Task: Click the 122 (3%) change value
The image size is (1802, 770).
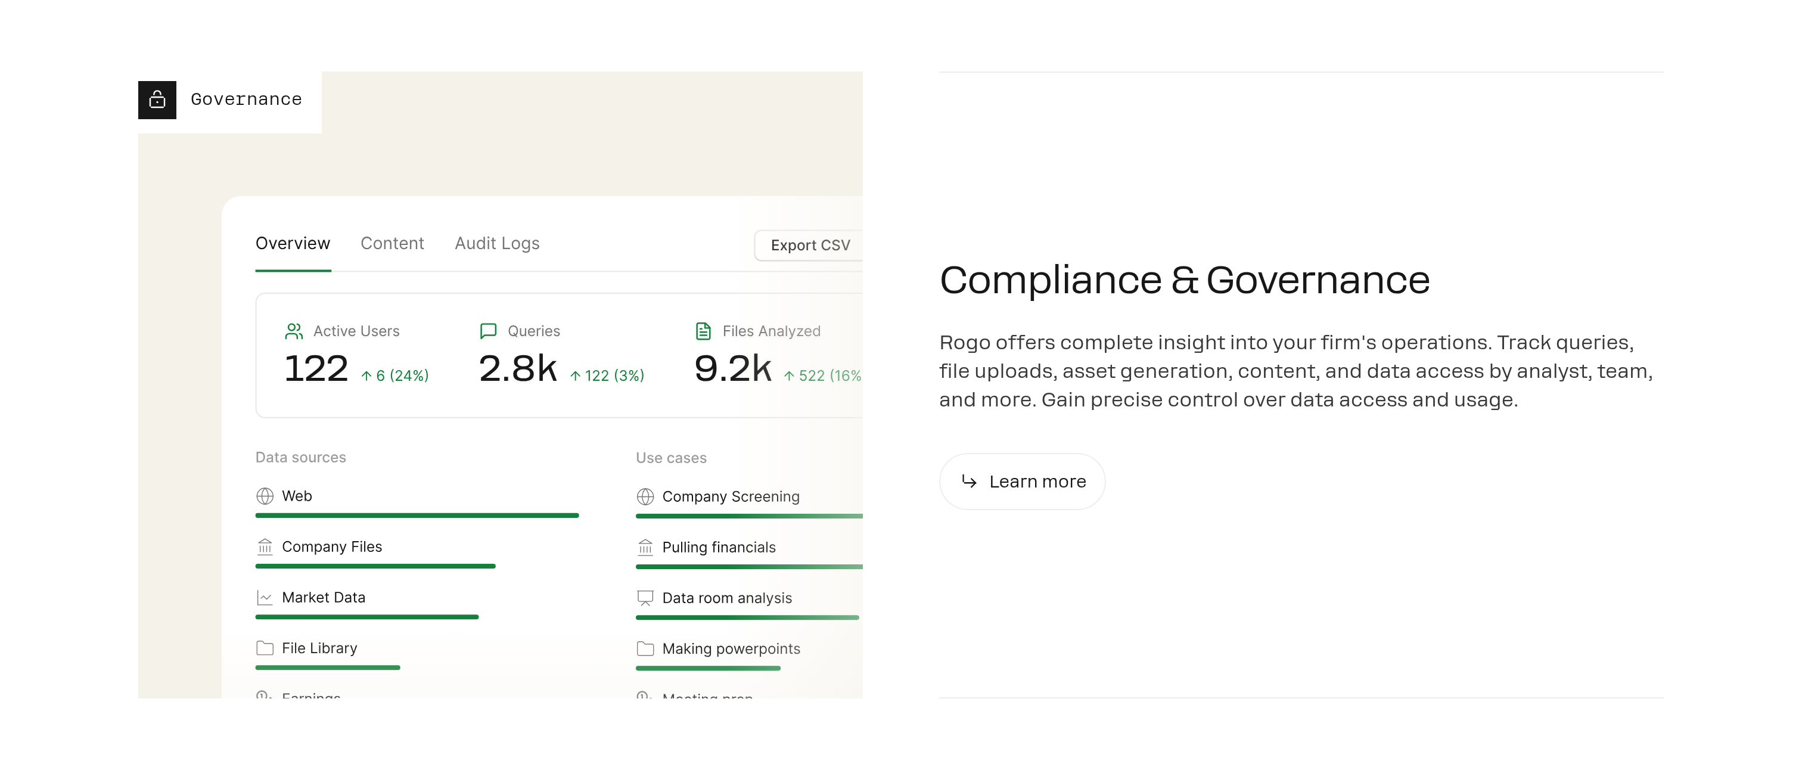Action: tap(614, 375)
